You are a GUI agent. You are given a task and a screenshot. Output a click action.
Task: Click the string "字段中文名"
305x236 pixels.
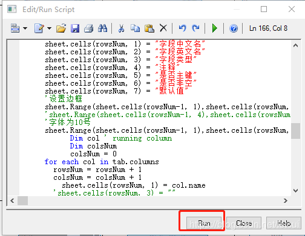[180, 44]
